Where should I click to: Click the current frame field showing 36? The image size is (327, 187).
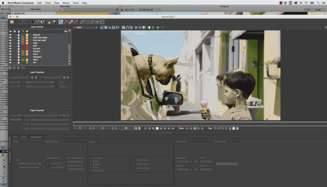126,128
